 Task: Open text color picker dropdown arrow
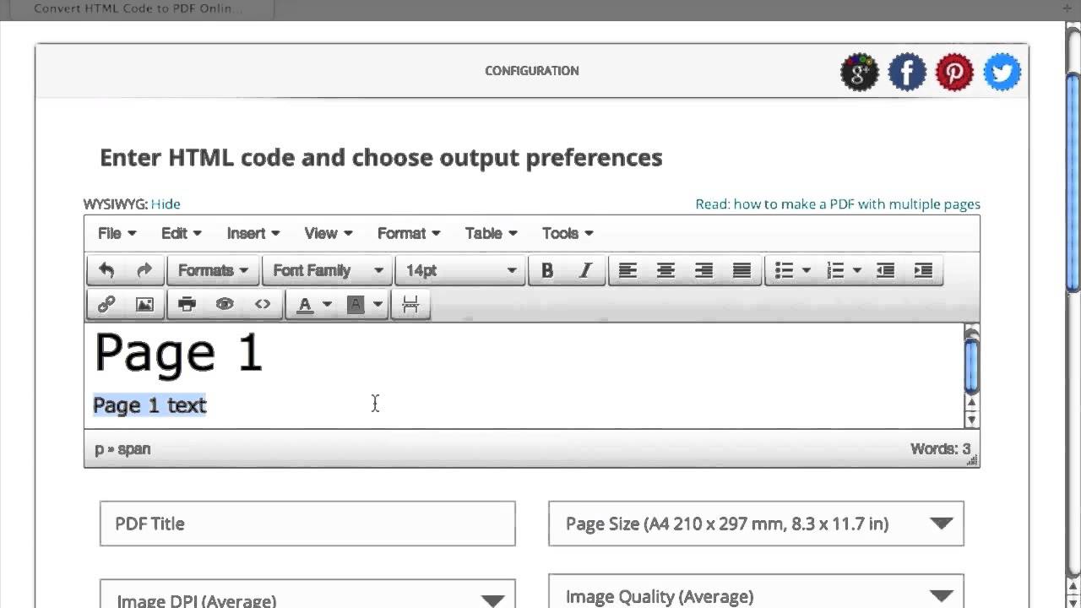pyautogui.click(x=327, y=304)
